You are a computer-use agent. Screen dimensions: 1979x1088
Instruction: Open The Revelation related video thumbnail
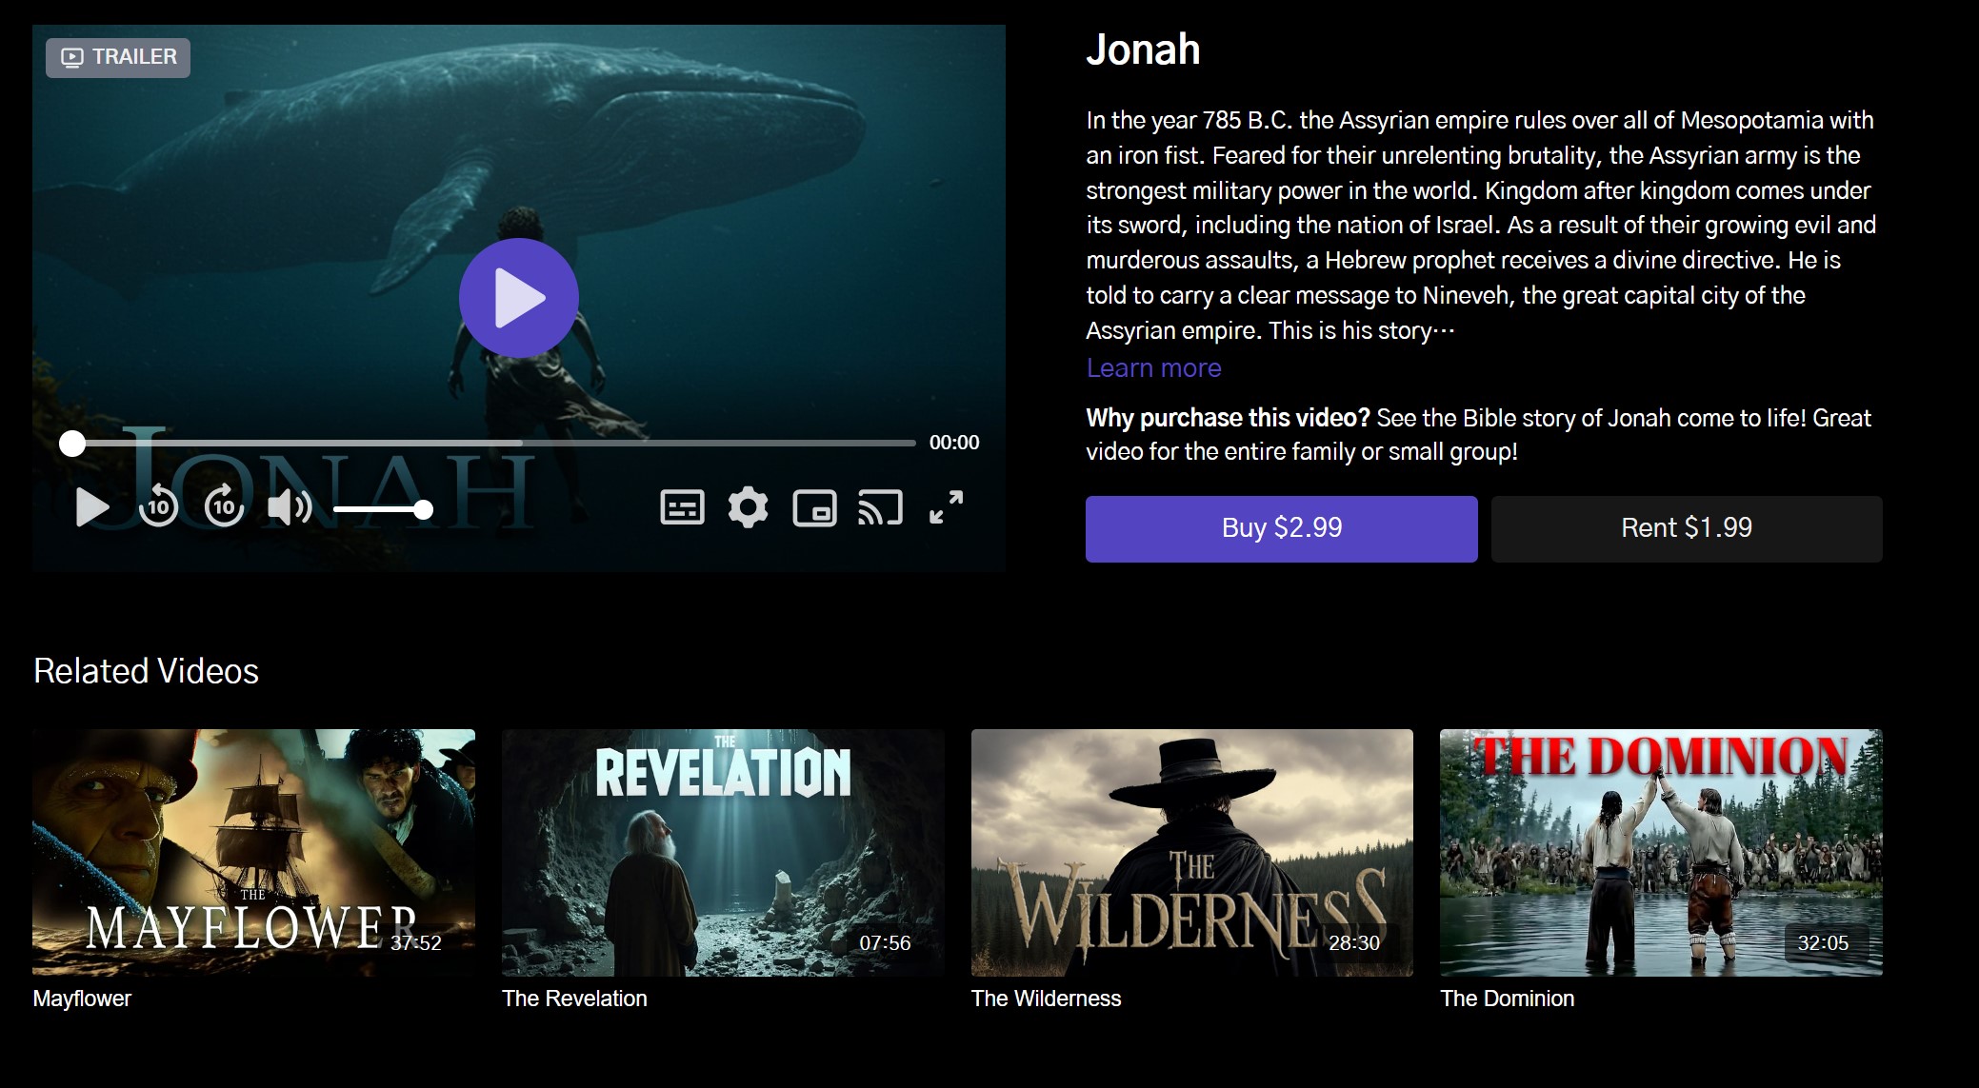click(x=723, y=852)
